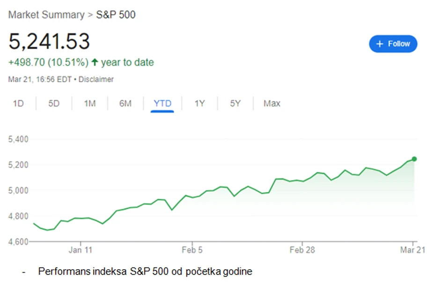The width and height of the screenshot is (440, 282).
Task: Click the green up arrow icon
Action: pyautogui.click(x=95, y=62)
